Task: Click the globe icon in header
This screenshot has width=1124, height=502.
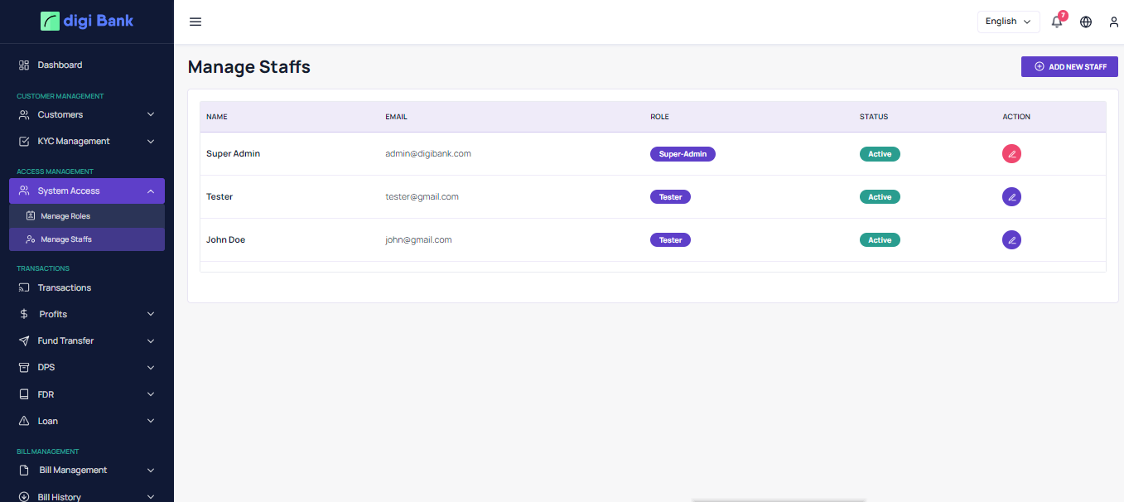Action: tap(1086, 22)
